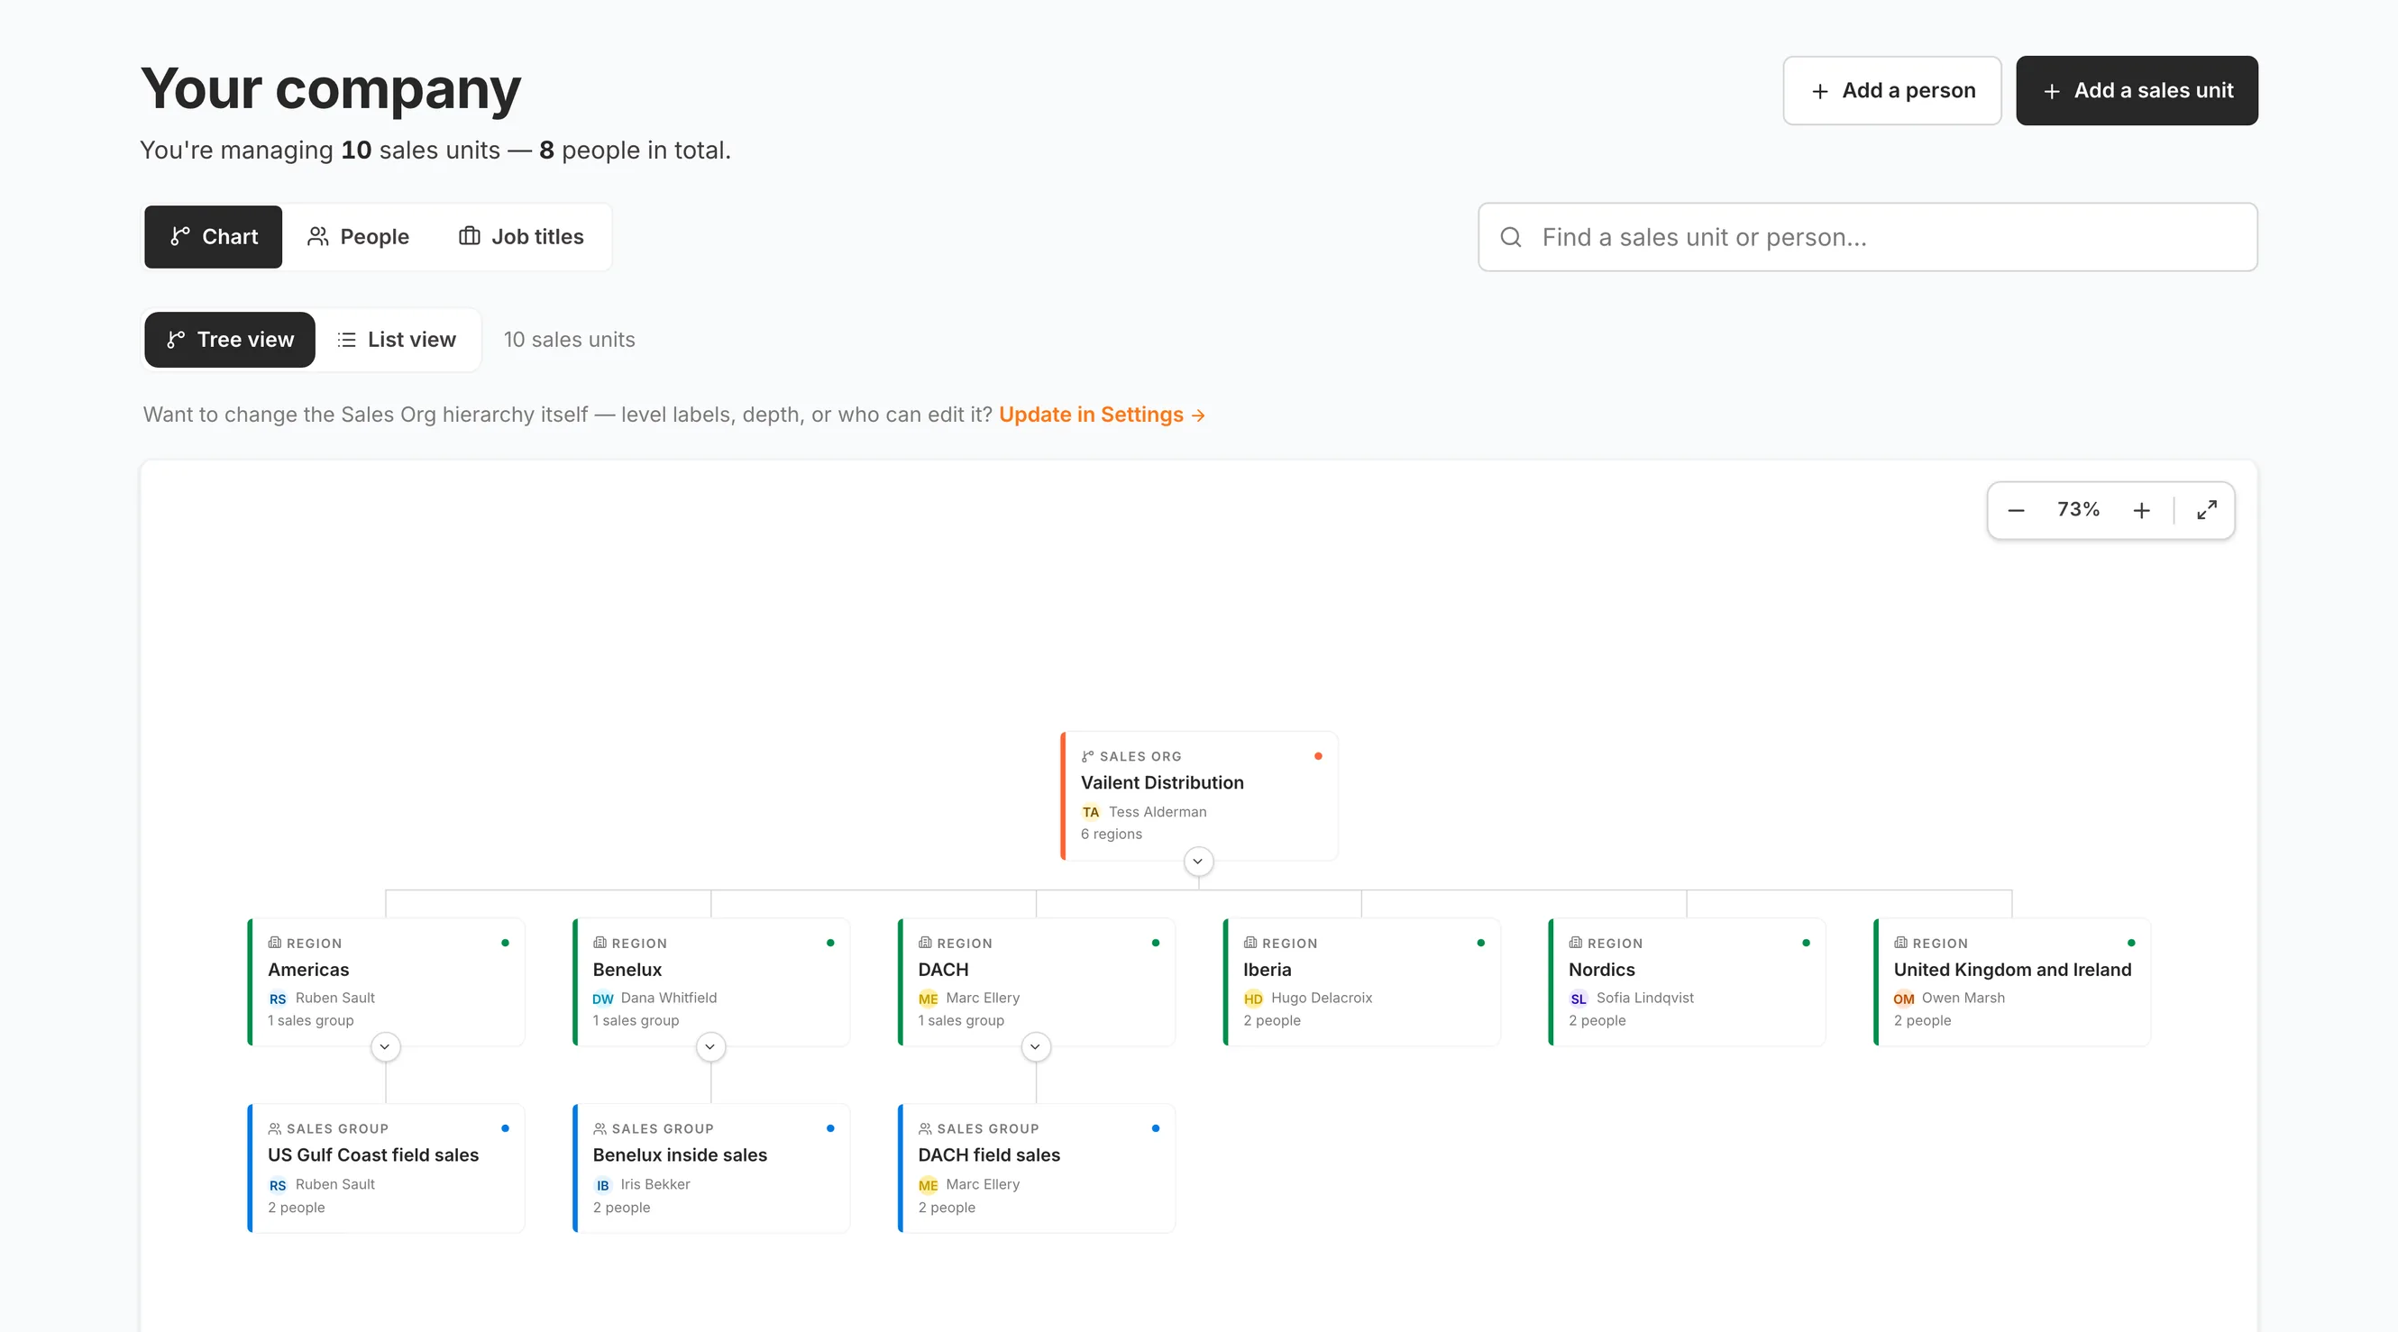Viewport: 2398px width, 1332px height.
Task: Collapse the Benelux region node
Action: [x=710, y=1047]
